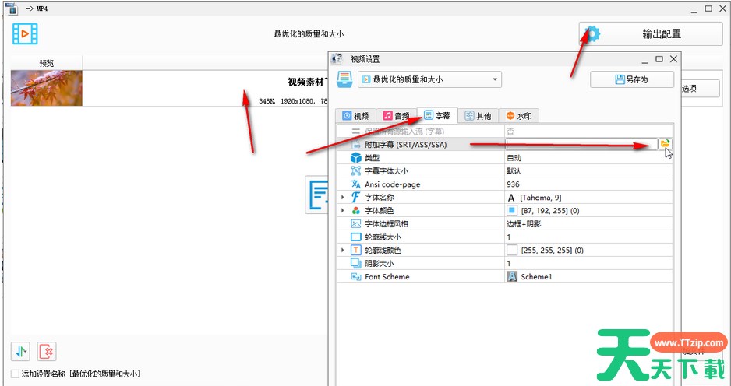
Task: Click the Ansi code-page translate icon
Action: click(356, 184)
